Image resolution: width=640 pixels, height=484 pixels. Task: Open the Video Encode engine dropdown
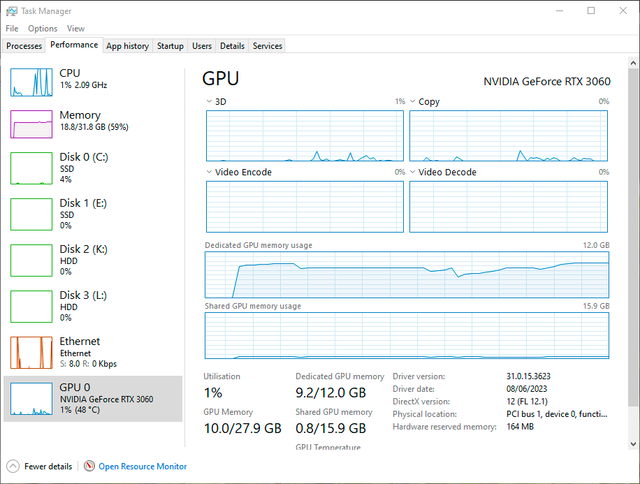(209, 172)
